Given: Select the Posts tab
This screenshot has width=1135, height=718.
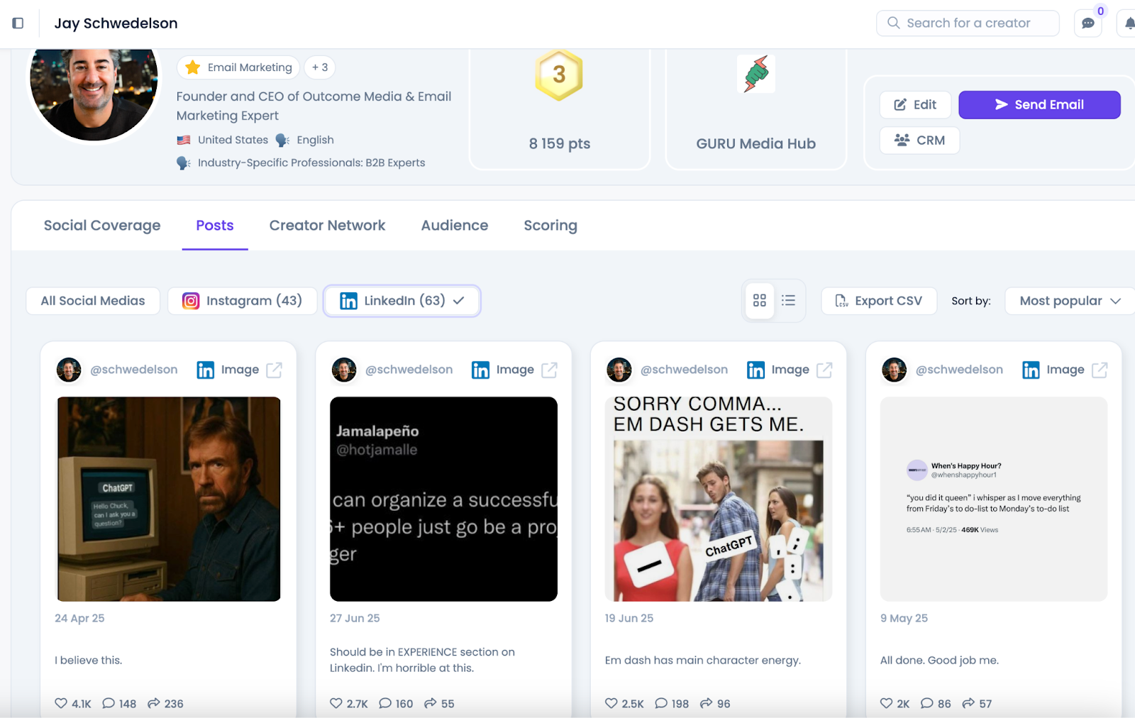Looking at the screenshot, I should click(x=215, y=226).
